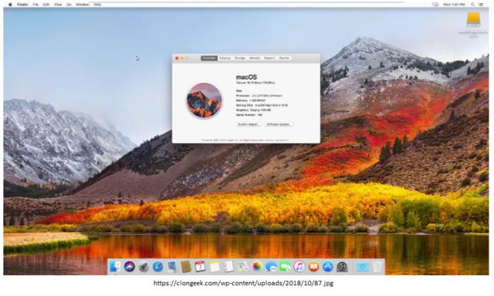The image size is (494, 296).
Task: Open the Maps app in Dock
Action: 242,267
